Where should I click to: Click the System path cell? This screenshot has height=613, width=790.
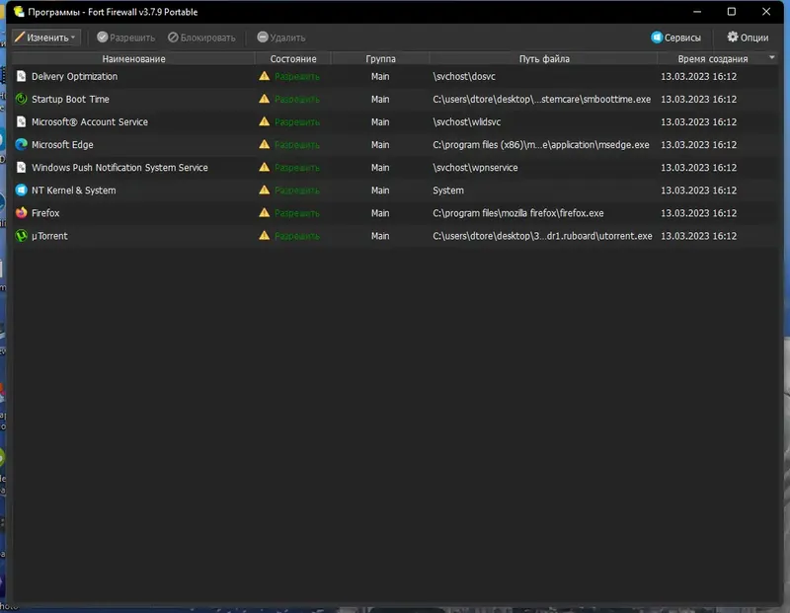448,191
